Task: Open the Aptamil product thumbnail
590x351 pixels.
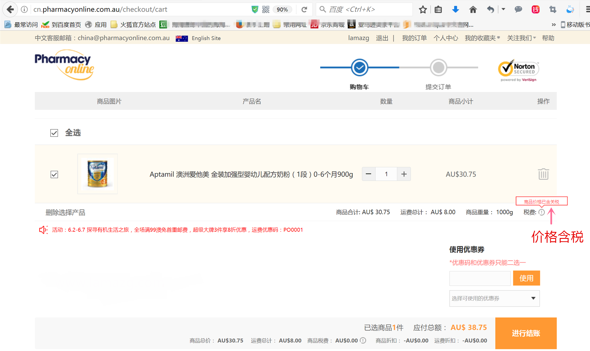Action: [98, 174]
